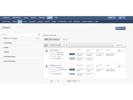Switch to Notifications tab
The width and height of the screenshot is (133, 100).
pyautogui.click(x=77, y=22)
